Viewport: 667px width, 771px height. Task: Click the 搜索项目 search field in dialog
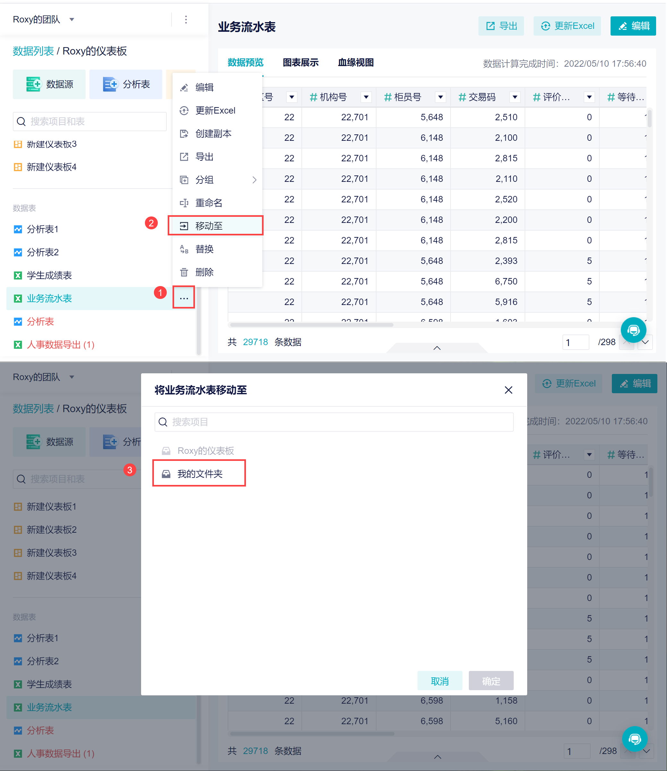(334, 422)
